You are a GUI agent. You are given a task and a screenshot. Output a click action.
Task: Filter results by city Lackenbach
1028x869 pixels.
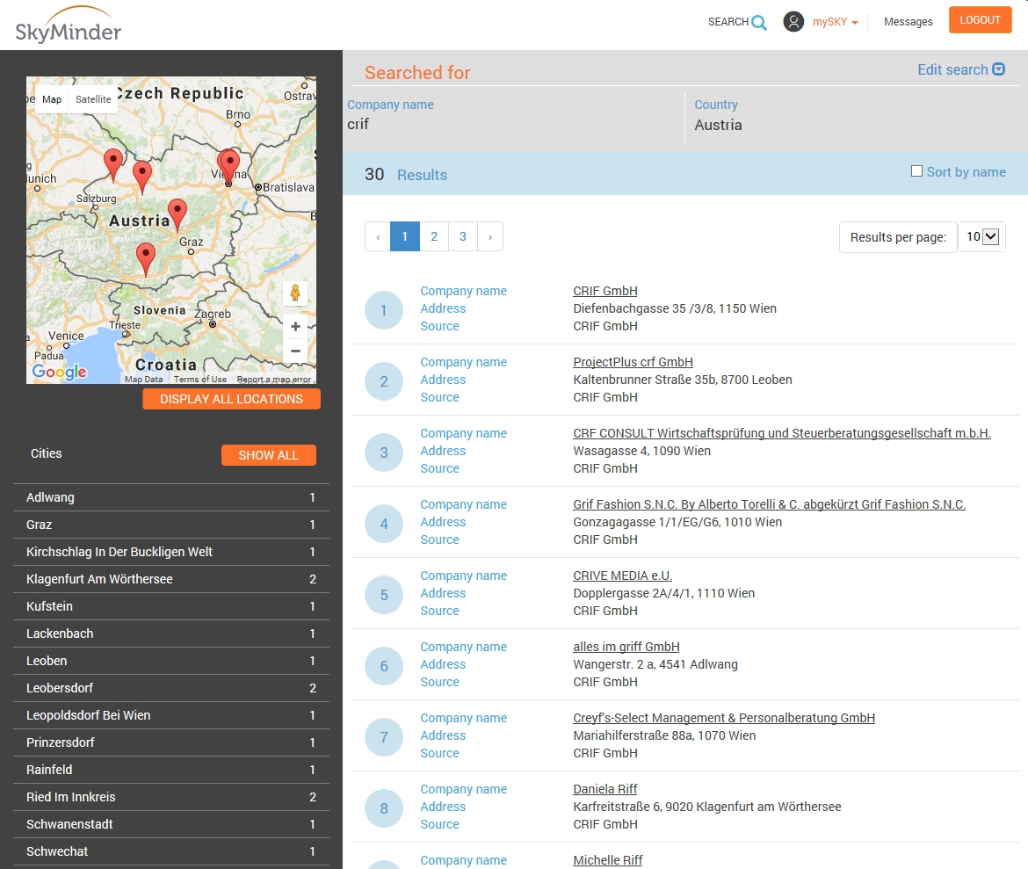tap(171, 634)
